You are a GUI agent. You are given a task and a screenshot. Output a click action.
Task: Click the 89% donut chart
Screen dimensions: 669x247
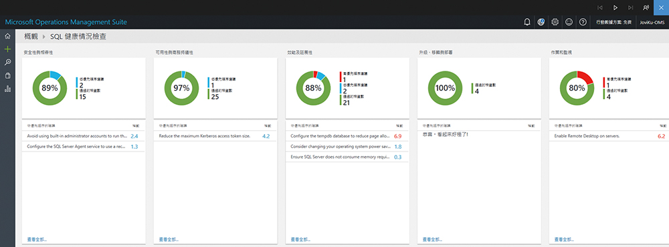[x=50, y=89]
